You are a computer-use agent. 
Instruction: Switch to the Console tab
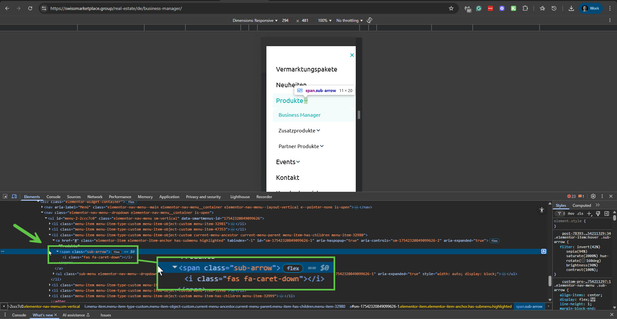point(53,197)
